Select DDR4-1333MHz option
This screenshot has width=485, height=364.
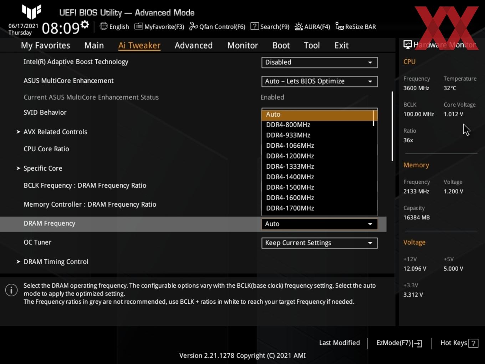click(317, 166)
